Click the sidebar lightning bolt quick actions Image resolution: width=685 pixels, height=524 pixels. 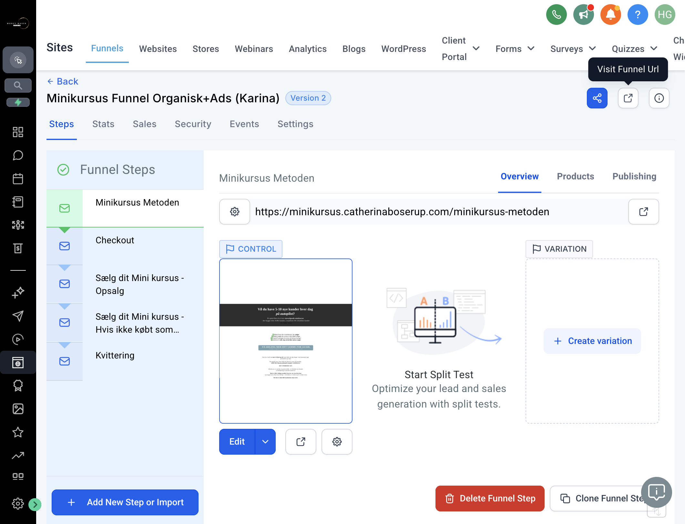coord(18,102)
